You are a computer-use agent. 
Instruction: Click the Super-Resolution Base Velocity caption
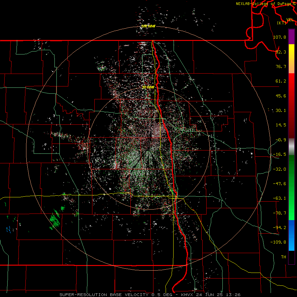click(150, 295)
